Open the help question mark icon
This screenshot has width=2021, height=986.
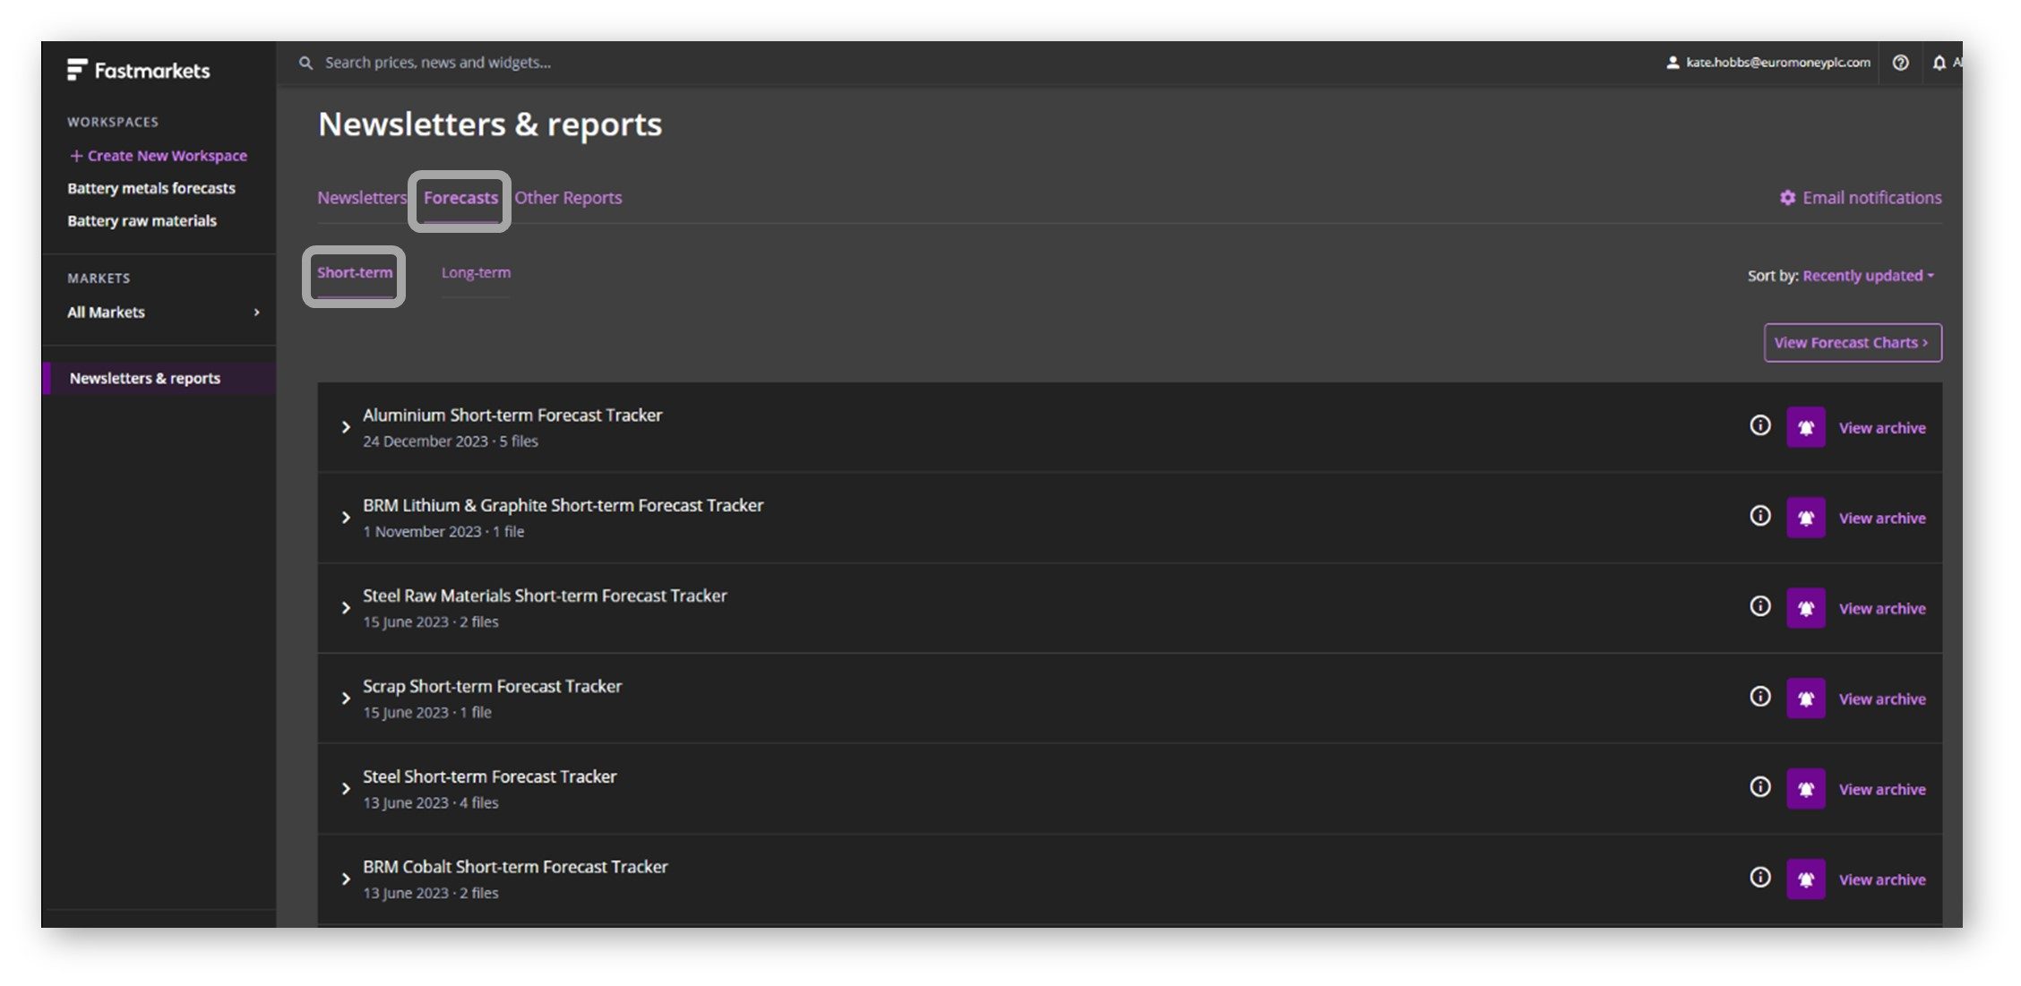1900,63
